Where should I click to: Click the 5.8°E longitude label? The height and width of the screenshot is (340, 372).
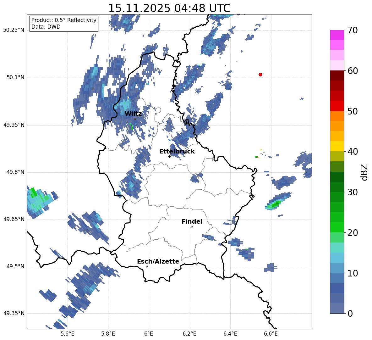click(x=108, y=334)
